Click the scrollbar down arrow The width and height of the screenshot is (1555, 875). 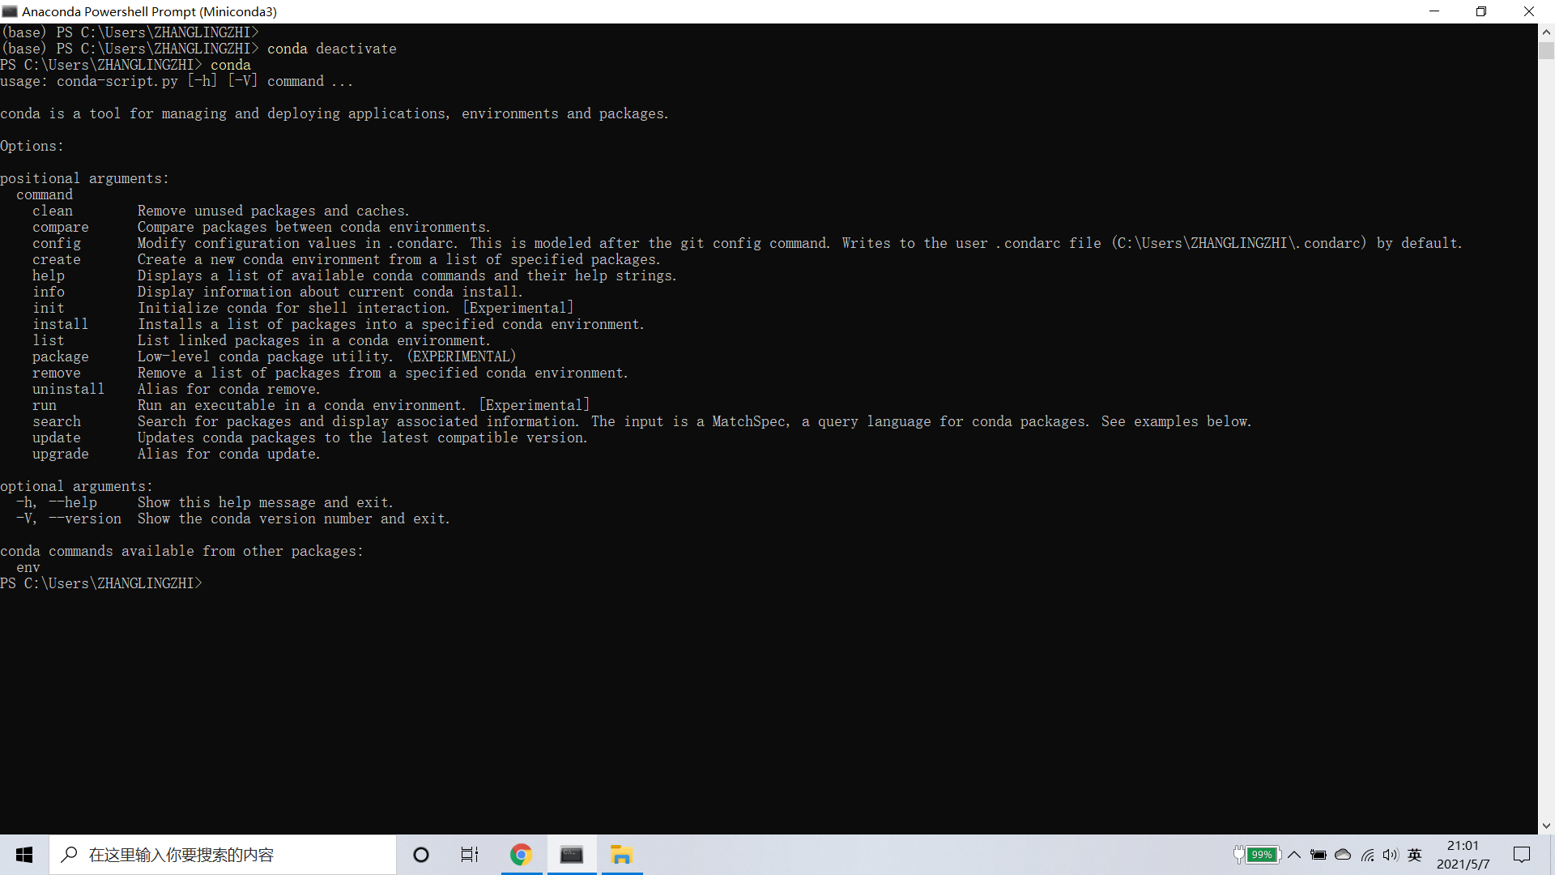(x=1545, y=826)
